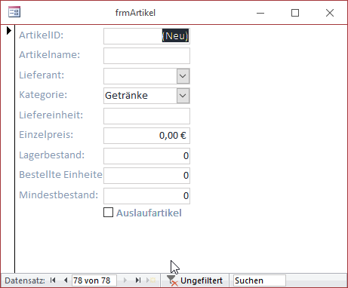Close the frmArtikel window
348x288 pixels.
click(x=330, y=13)
